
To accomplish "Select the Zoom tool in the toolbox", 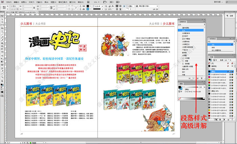I will [2, 77].
